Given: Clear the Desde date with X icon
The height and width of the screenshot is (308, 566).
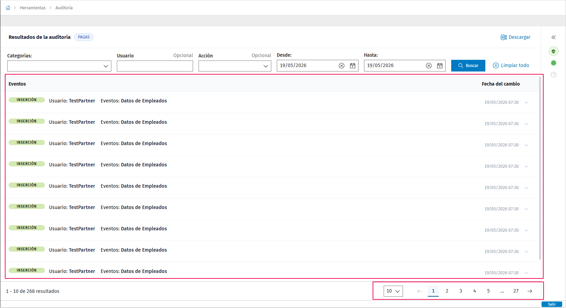Looking at the screenshot, I should click(342, 66).
